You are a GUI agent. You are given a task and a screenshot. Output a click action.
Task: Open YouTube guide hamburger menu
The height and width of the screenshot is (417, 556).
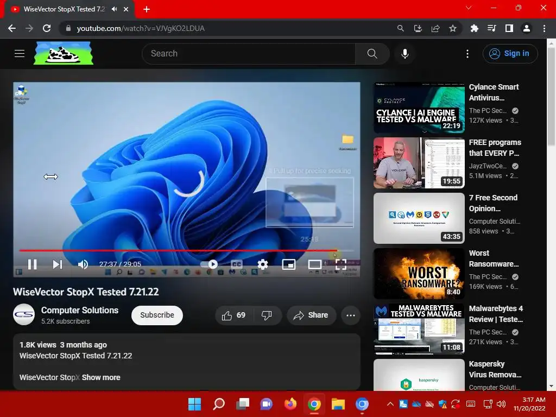pyautogui.click(x=20, y=54)
